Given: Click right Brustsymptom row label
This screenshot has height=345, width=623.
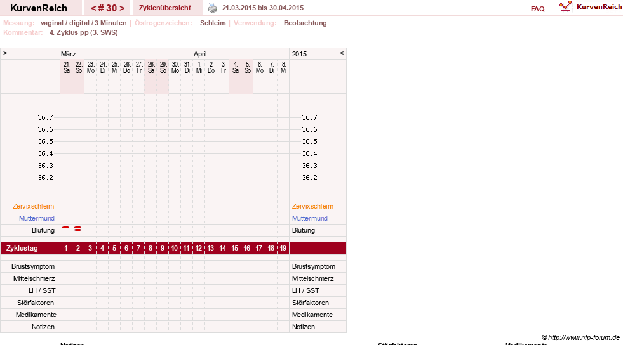Looking at the screenshot, I should [314, 266].
